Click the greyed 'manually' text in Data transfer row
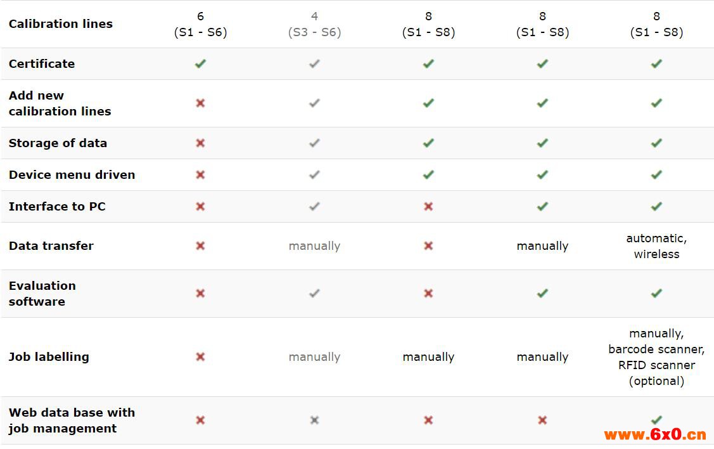Viewport: 714px width, 449px height. pos(314,246)
